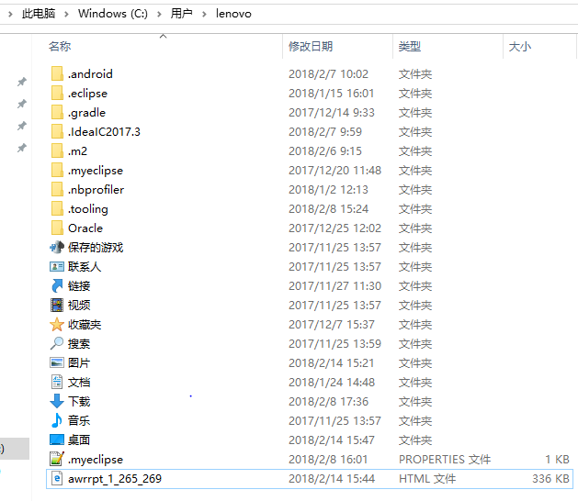Image resolution: width=578 pixels, height=501 pixels.
Task: Sort by 大小 column header
Action: point(520,47)
